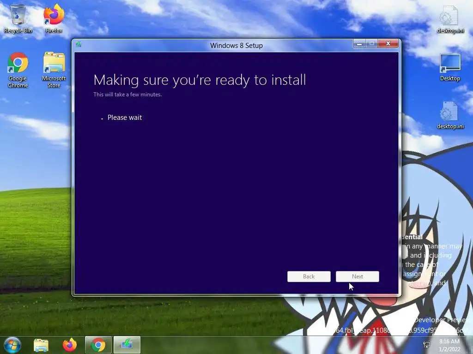This screenshot has width=473, height=354.
Task: Click the 'Please wait' status text
Action: (x=125, y=118)
